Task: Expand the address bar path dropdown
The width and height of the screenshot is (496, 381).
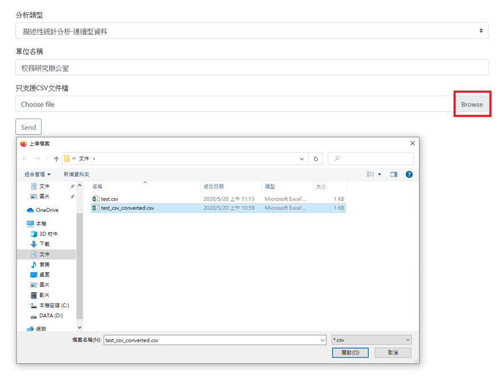Action: (302, 159)
